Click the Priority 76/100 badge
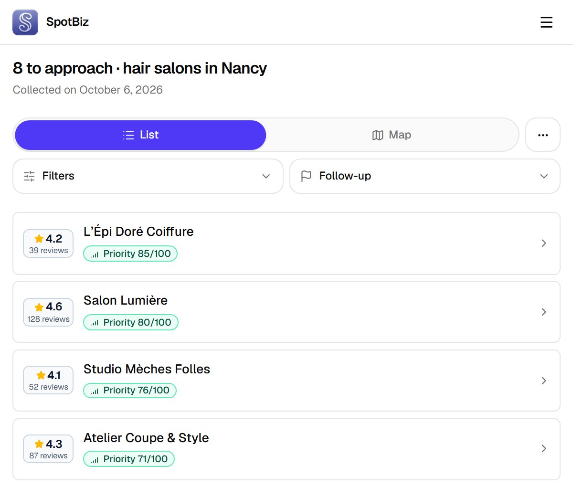573x487 pixels. [x=130, y=391]
